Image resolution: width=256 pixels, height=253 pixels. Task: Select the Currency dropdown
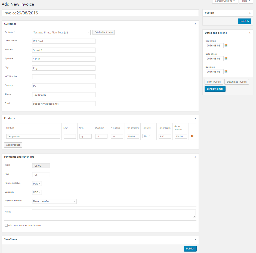[x=37, y=192]
